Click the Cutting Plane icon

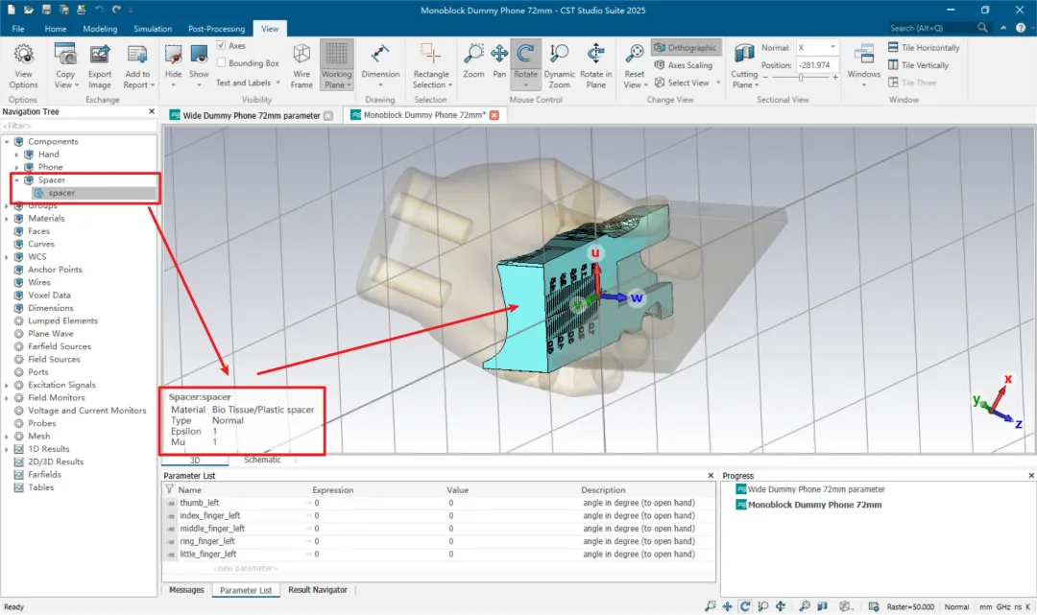pos(745,54)
